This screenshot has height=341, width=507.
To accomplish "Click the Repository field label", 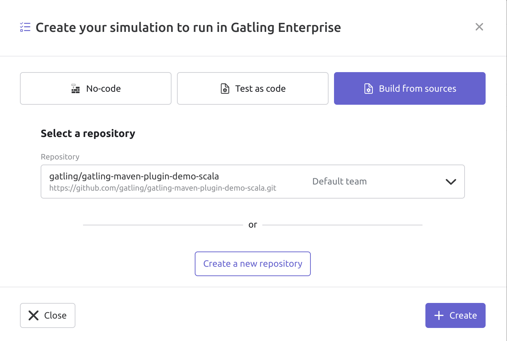I will point(60,157).
